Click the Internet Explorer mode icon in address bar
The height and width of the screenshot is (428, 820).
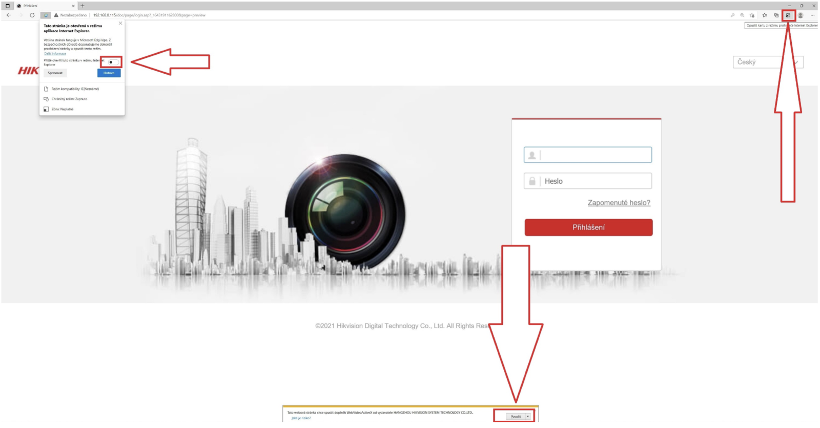pyautogui.click(x=46, y=15)
